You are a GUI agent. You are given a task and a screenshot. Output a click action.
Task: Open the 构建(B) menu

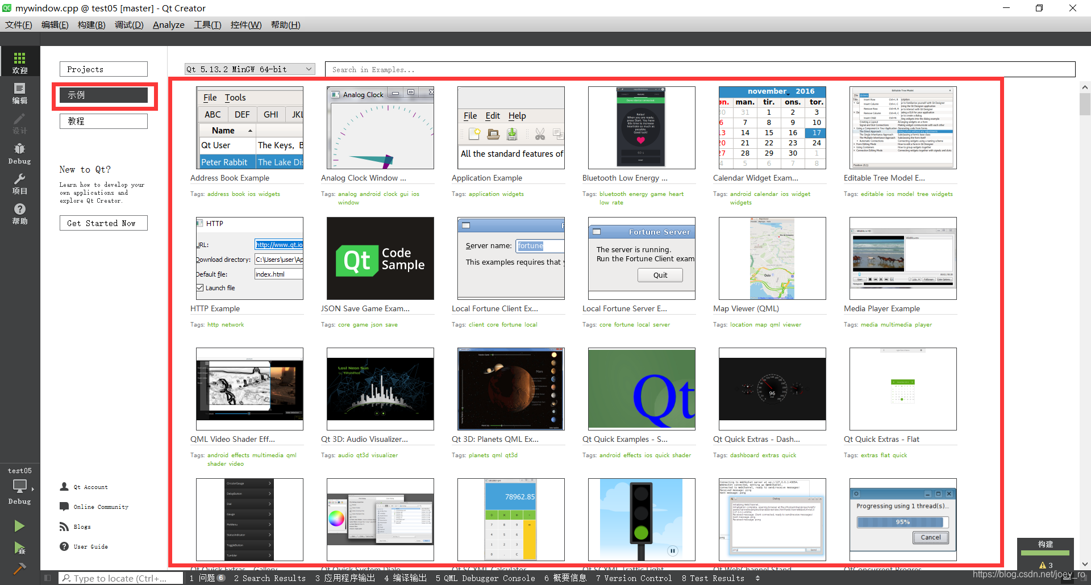91,25
